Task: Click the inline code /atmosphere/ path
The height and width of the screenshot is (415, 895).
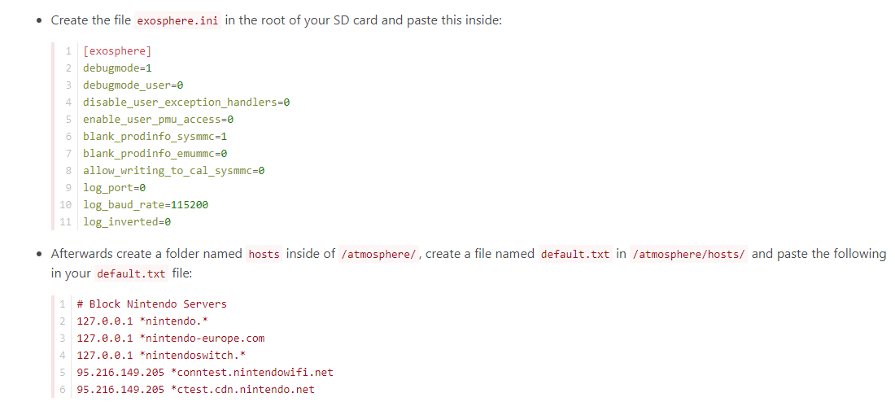Action: (x=378, y=254)
